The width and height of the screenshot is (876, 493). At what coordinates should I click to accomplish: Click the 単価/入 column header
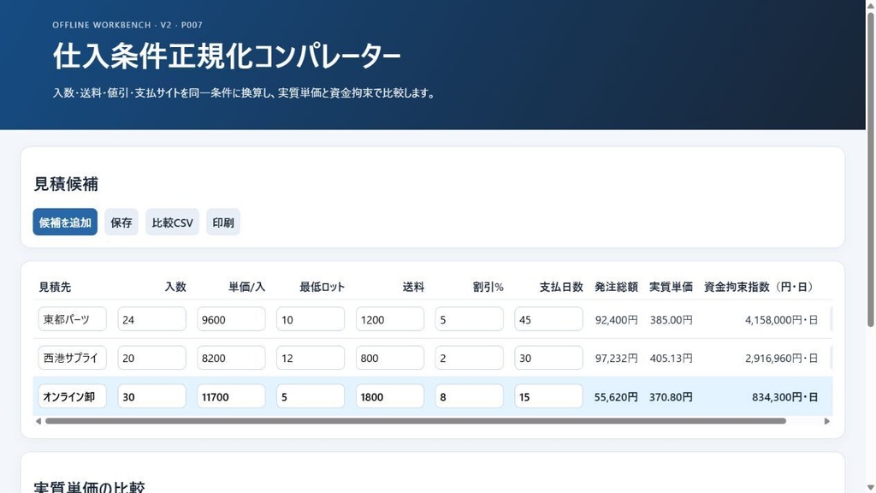[x=246, y=287]
